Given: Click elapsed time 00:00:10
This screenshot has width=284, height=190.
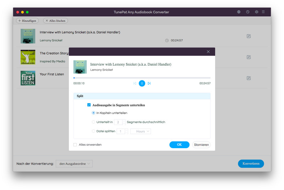Looking at the screenshot, I should pyautogui.click(x=79, y=83).
